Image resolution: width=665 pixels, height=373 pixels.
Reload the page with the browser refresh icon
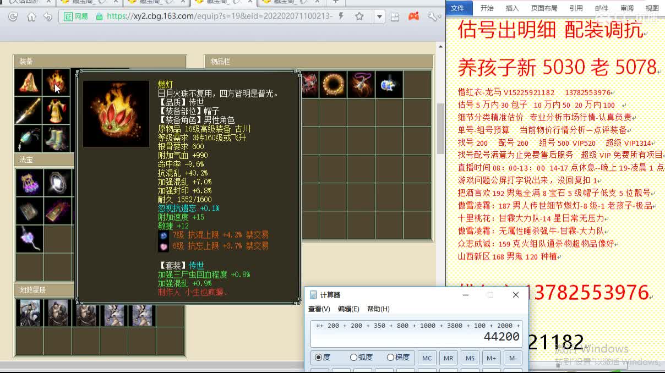[13, 17]
